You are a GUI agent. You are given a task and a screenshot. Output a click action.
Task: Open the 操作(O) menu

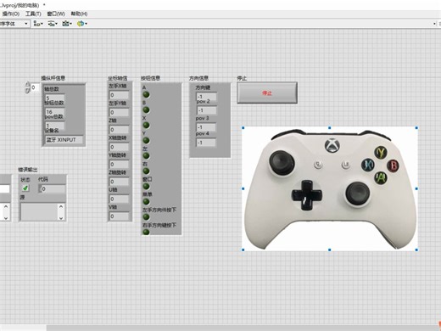pyautogui.click(x=11, y=14)
